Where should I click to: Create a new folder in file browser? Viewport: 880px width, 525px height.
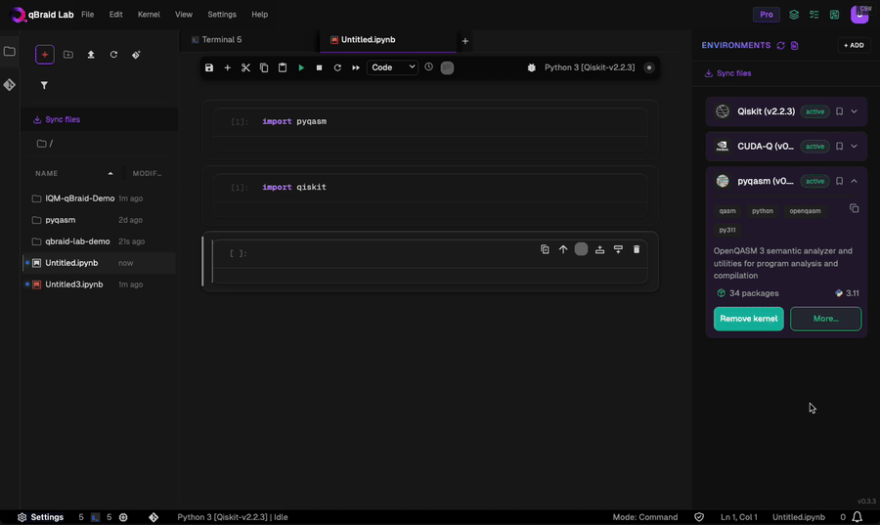67,55
